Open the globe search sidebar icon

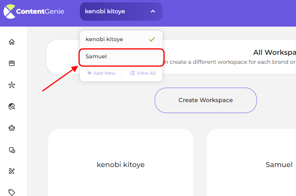[x=12, y=106]
